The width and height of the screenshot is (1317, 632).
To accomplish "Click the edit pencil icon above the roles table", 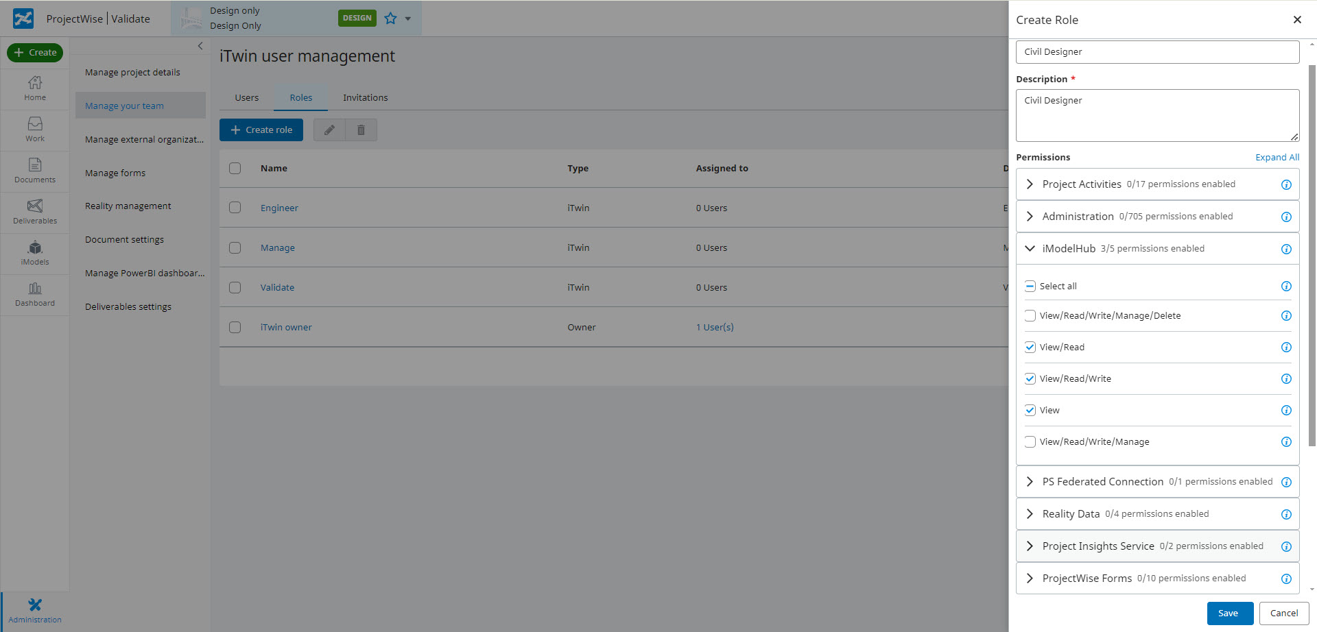I will pyautogui.click(x=329, y=130).
